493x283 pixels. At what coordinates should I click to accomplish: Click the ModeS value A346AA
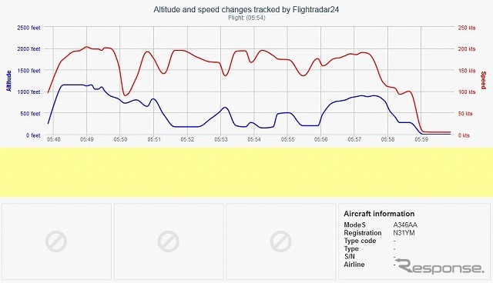405,225
